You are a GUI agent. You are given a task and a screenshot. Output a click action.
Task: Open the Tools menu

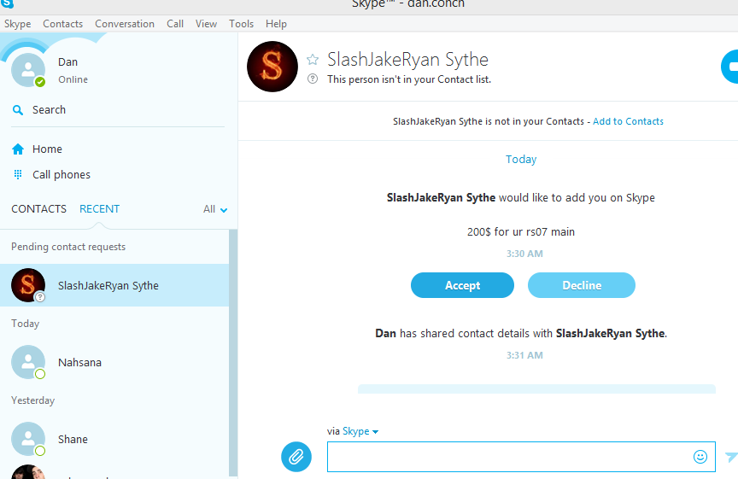tap(241, 24)
